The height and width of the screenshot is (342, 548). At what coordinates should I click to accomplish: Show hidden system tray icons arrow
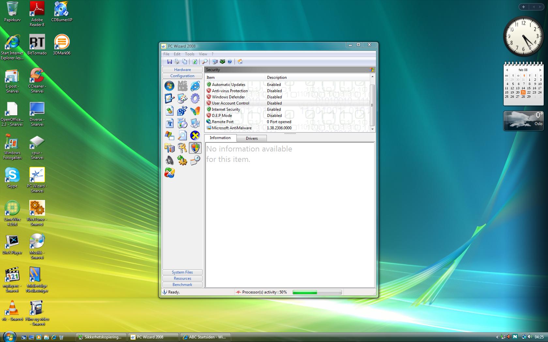[497, 337]
